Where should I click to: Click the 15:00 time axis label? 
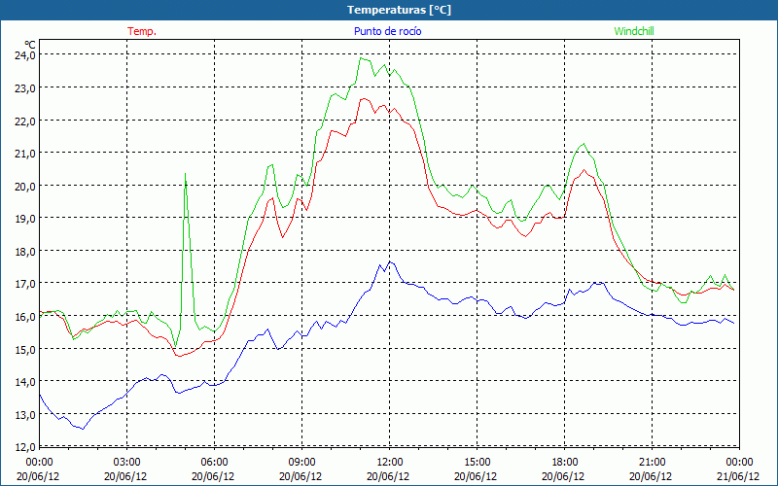point(477,462)
